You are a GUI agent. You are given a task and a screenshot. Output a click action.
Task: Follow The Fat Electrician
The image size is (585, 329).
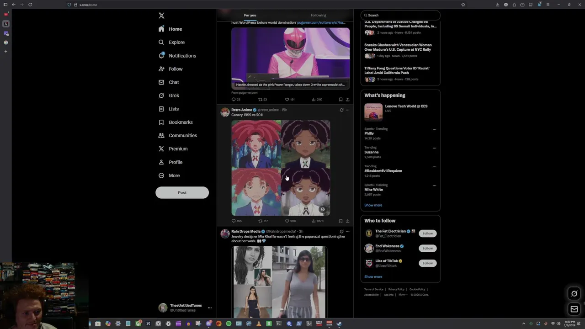click(427, 233)
